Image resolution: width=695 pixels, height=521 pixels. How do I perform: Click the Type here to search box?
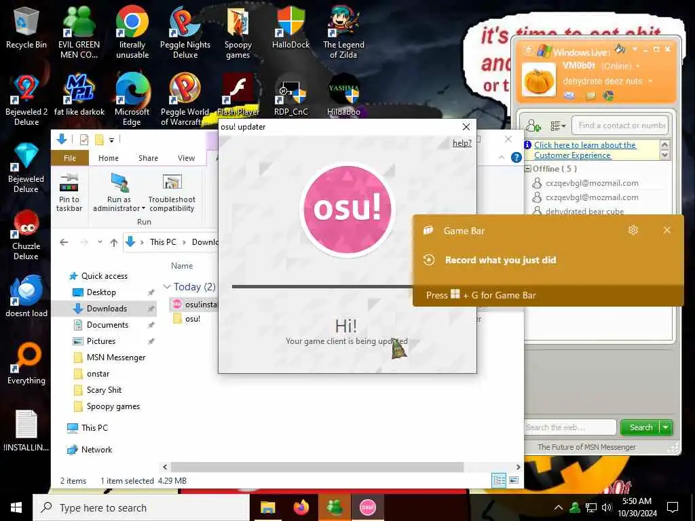141,507
